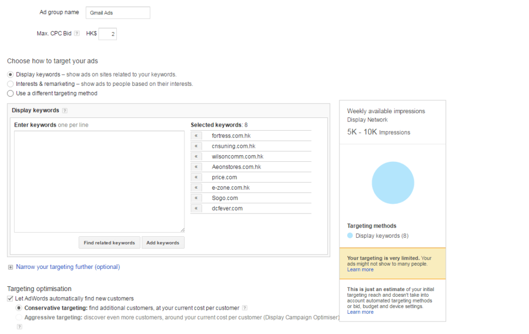Click the 5K - 10K Impressions estimate
529x334 pixels.
click(x=379, y=132)
